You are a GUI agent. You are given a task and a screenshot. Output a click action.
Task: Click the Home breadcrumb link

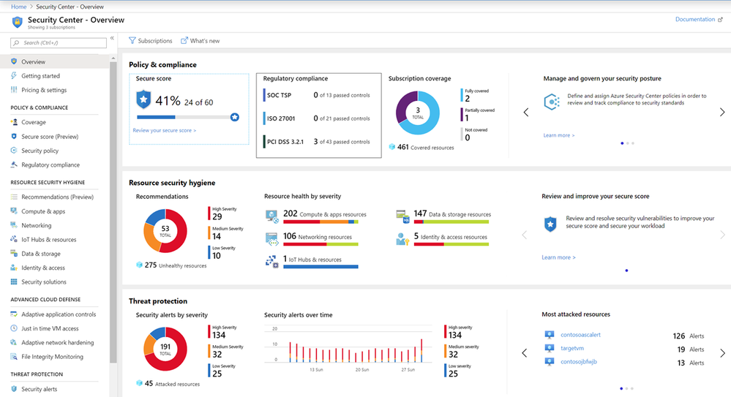tap(18, 7)
